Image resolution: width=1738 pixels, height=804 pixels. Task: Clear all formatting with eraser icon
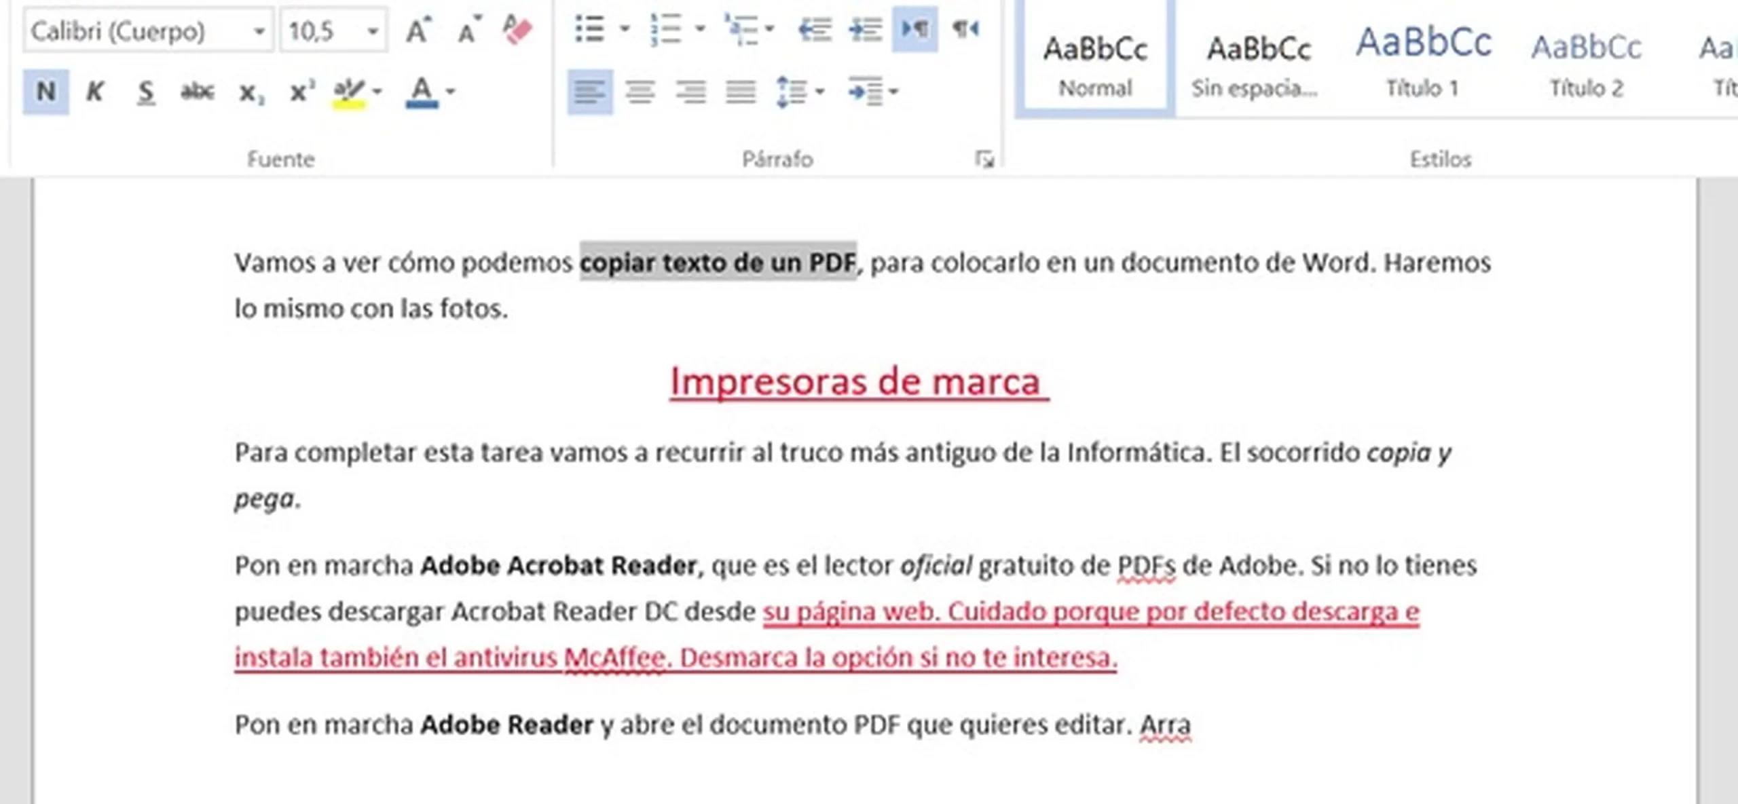[x=517, y=31]
